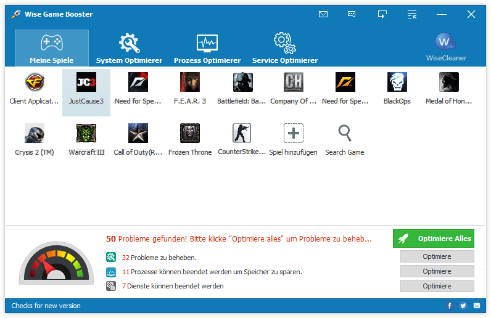Screen dimensions: 491x318
Task: Click the Warcraft III game icon
Action: coord(86,134)
